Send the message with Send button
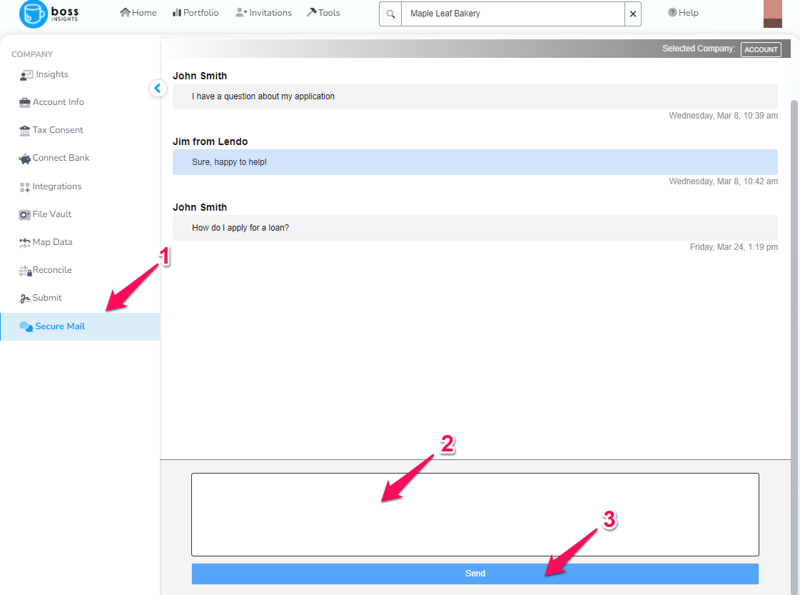Screen dimensions: 800x595 [x=475, y=574]
